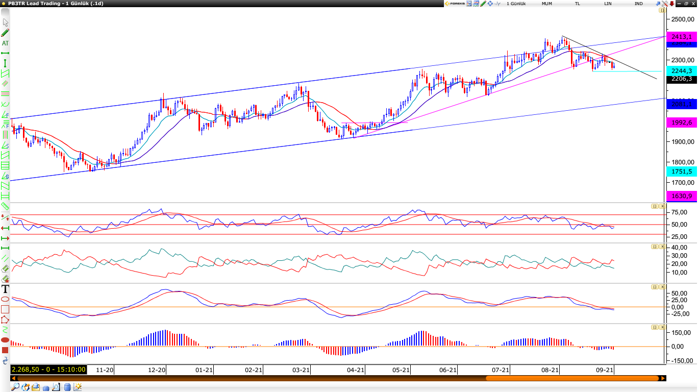
Task: Select the Text T tool
Action: click(x=5, y=289)
